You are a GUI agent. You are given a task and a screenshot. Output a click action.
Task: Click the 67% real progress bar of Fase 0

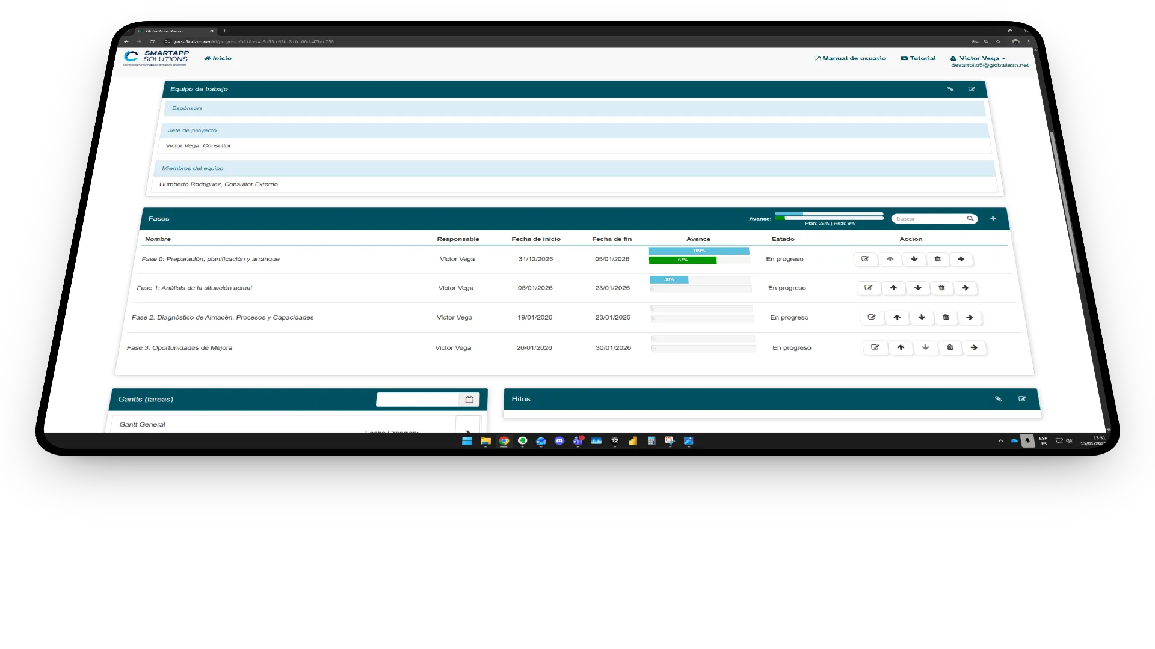coord(682,260)
